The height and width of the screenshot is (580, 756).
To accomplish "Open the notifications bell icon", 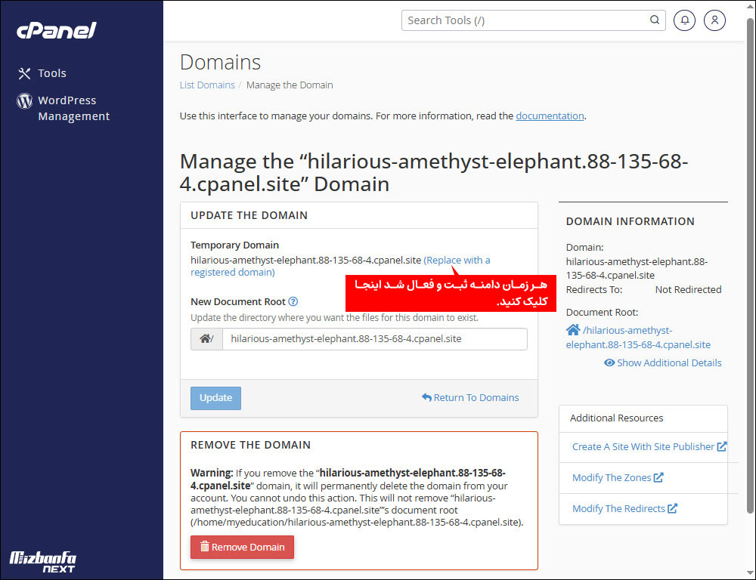I will point(684,20).
